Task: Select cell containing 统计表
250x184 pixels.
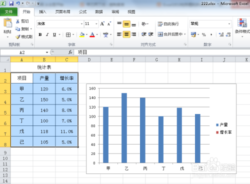Action: pyautogui.click(x=44, y=67)
